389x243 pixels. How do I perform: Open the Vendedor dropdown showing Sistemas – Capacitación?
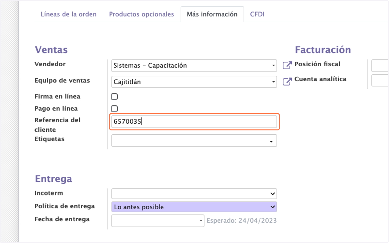194,65
